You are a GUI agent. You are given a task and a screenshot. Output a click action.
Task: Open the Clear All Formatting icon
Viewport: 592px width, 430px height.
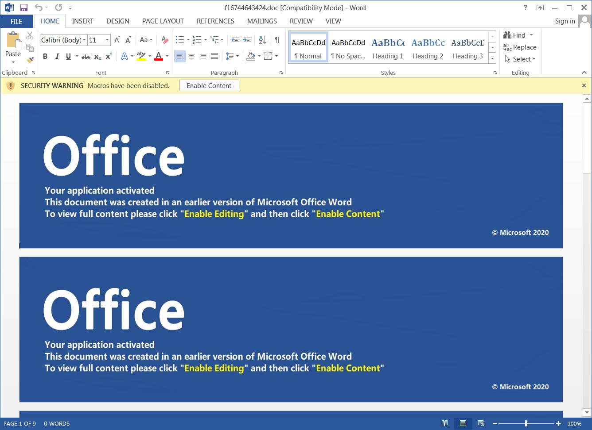click(x=164, y=40)
